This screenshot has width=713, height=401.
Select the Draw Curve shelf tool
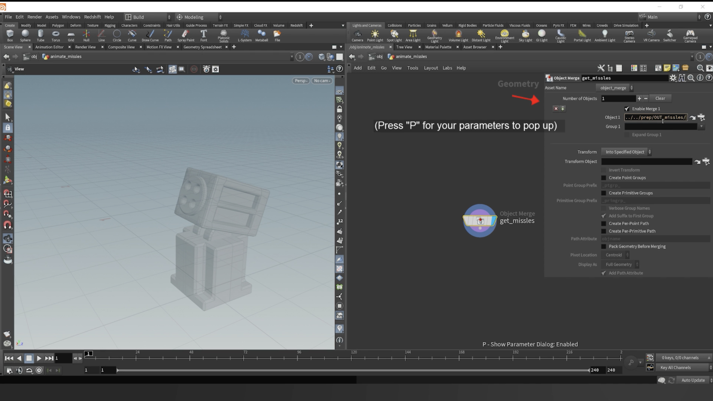pyautogui.click(x=150, y=36)
